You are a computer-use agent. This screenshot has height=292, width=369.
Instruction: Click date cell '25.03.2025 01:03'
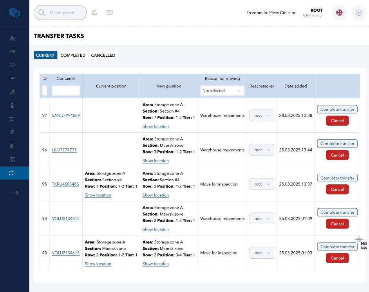(296, 253)
